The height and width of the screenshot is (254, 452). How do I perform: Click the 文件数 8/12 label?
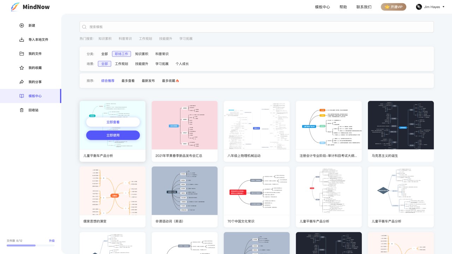pyautogui.click(x=14, y=241)
